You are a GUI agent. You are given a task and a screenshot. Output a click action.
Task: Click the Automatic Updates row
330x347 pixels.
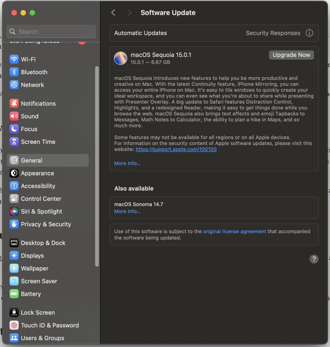click(214, 33)
